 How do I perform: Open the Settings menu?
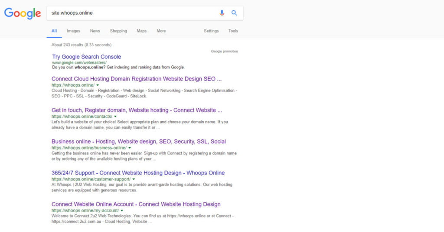tap(211, 31)
